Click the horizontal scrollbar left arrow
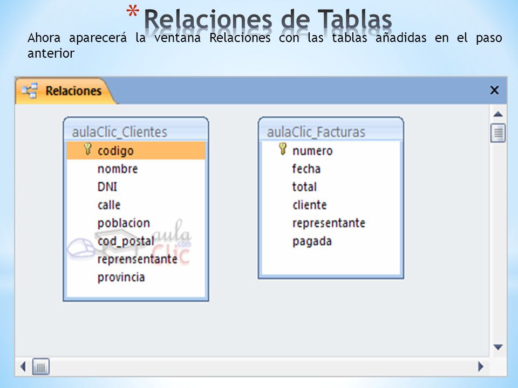 click(23, 366)
